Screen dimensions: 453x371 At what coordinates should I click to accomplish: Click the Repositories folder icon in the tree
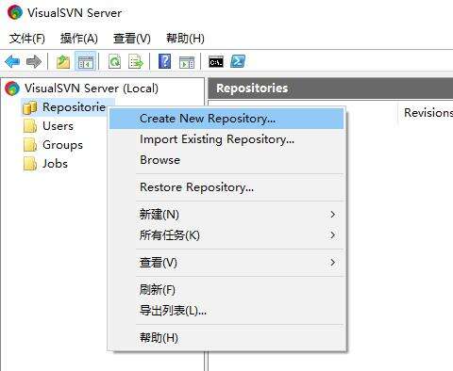(30, 107)
